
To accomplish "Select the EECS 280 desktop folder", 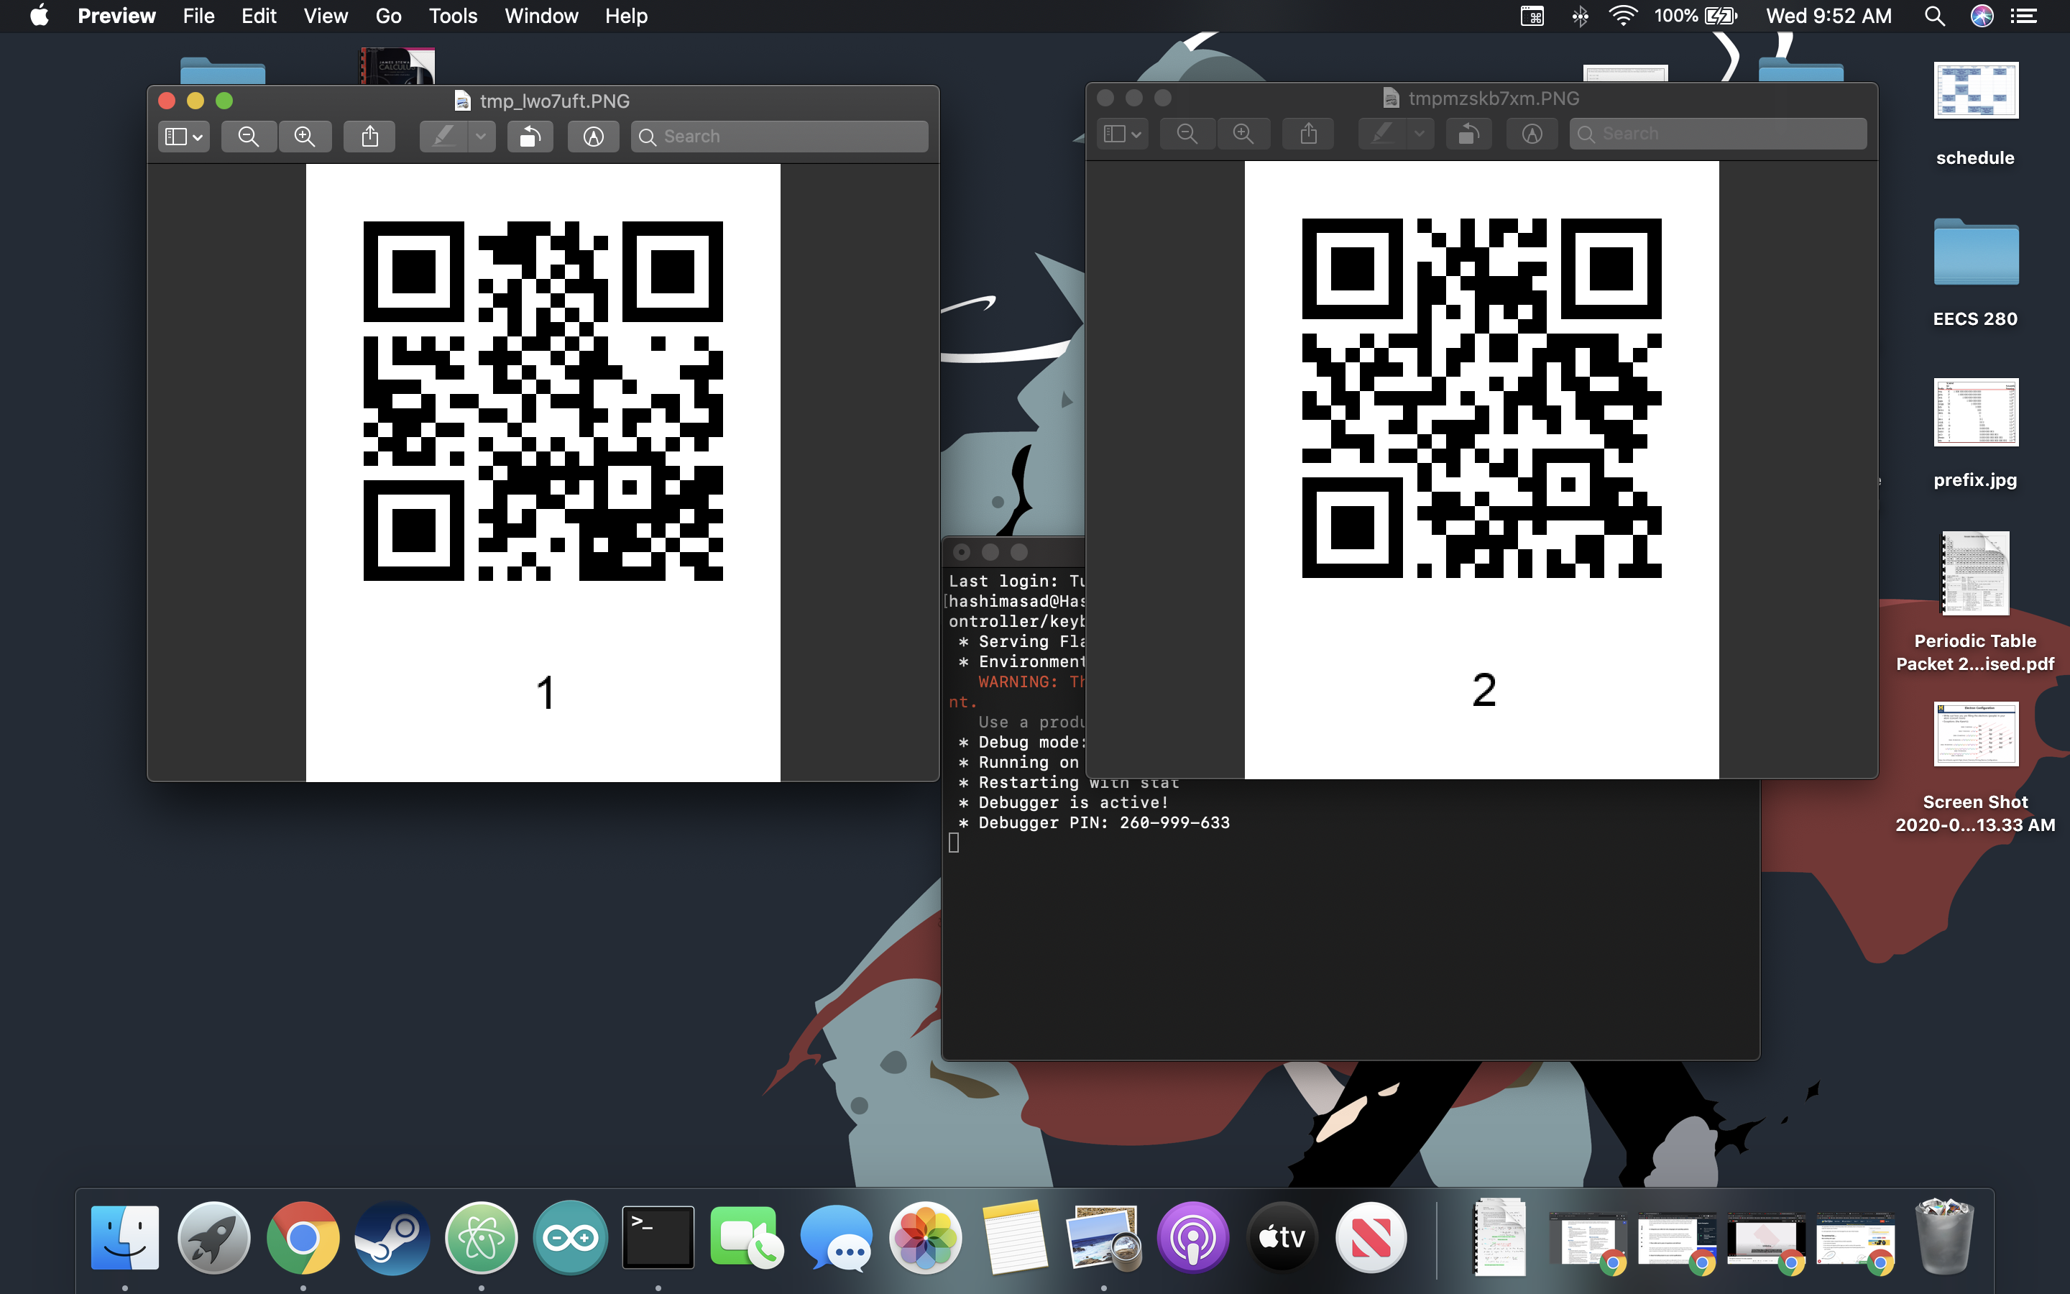I will point(1976,274).
